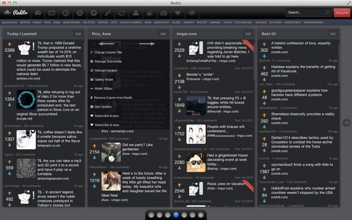This screenshot has width=352, height=220.
Task: Open the user profile icon
Action: coord(136,13)
